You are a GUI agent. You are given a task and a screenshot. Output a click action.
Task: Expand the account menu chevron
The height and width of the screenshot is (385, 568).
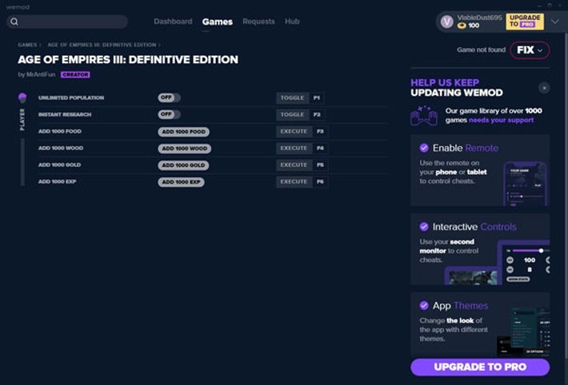554,22
